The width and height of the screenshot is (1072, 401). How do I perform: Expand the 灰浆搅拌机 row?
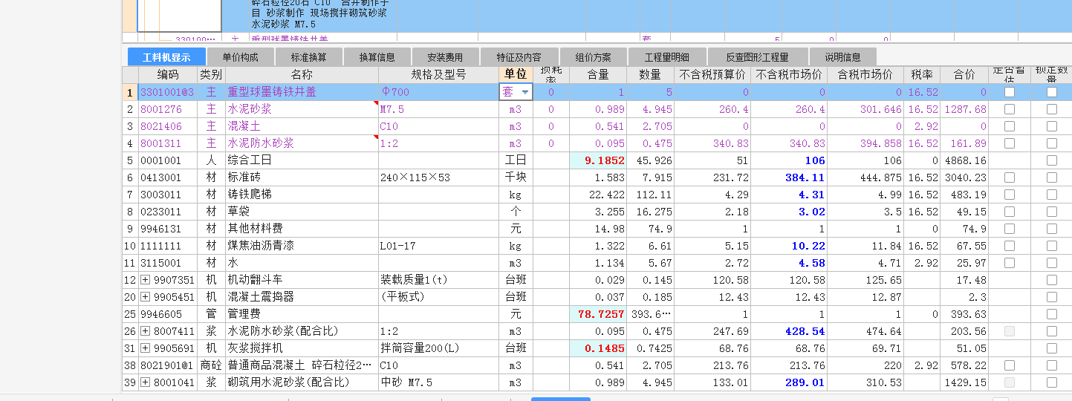[x=146, y=348]
